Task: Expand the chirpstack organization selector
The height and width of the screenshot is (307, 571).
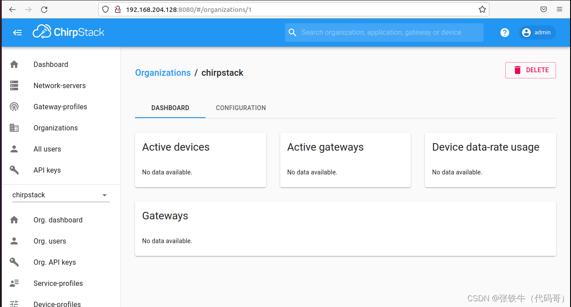Action: 105,194
